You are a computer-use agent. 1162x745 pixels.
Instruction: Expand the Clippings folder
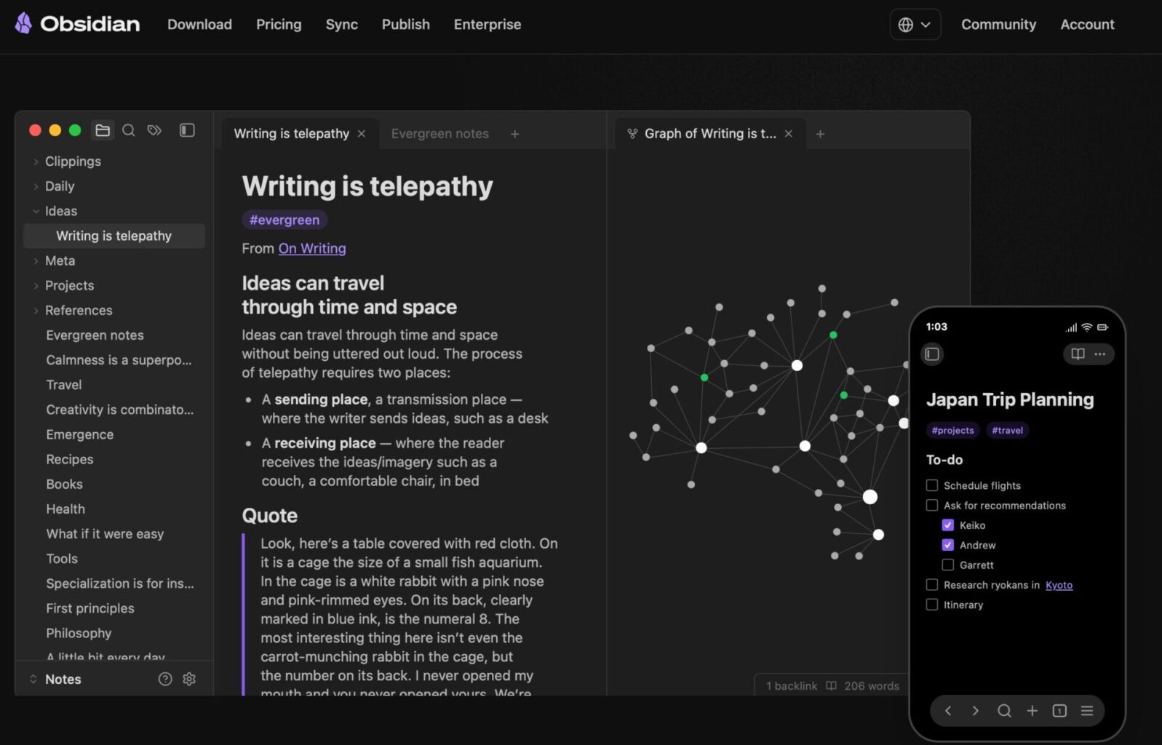pos(36,162)
